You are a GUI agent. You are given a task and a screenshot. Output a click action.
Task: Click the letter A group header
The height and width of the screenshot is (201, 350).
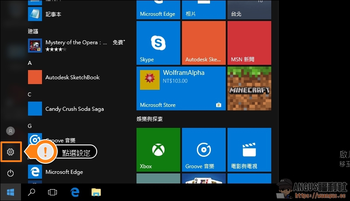pyautogui.click(x=30, y=63)
